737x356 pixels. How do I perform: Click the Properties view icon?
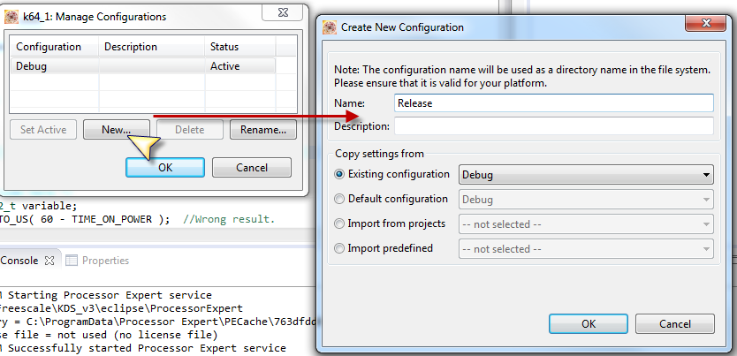[x=72, y=261]
